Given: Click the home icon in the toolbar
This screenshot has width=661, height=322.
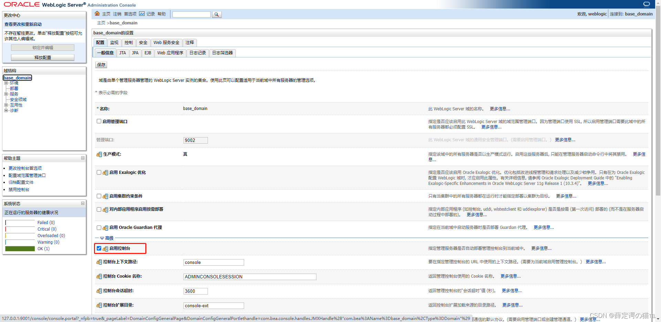Looking at the screenshot, I should 97,14.
